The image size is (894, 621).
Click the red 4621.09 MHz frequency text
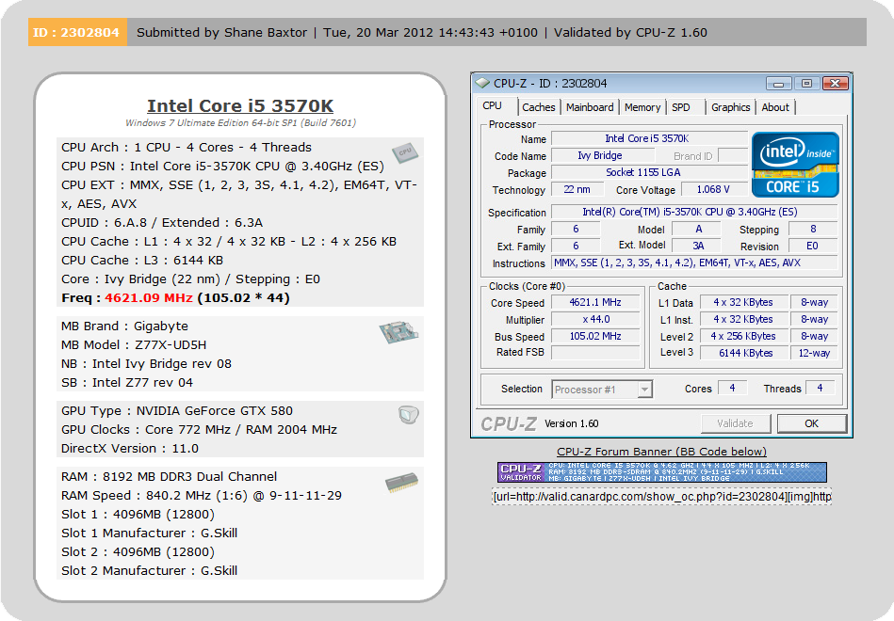(149, 298)
